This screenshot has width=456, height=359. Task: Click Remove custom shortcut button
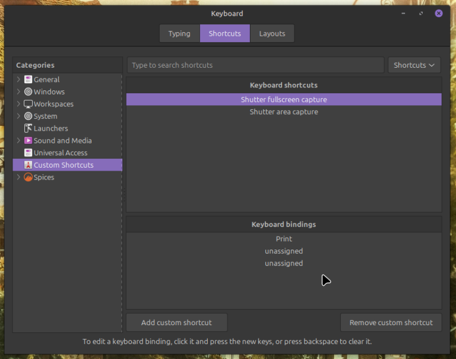391,323
